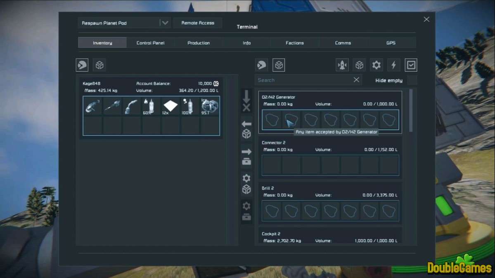
Task: Click the Remote Access button
Action: tap(198, 23)
